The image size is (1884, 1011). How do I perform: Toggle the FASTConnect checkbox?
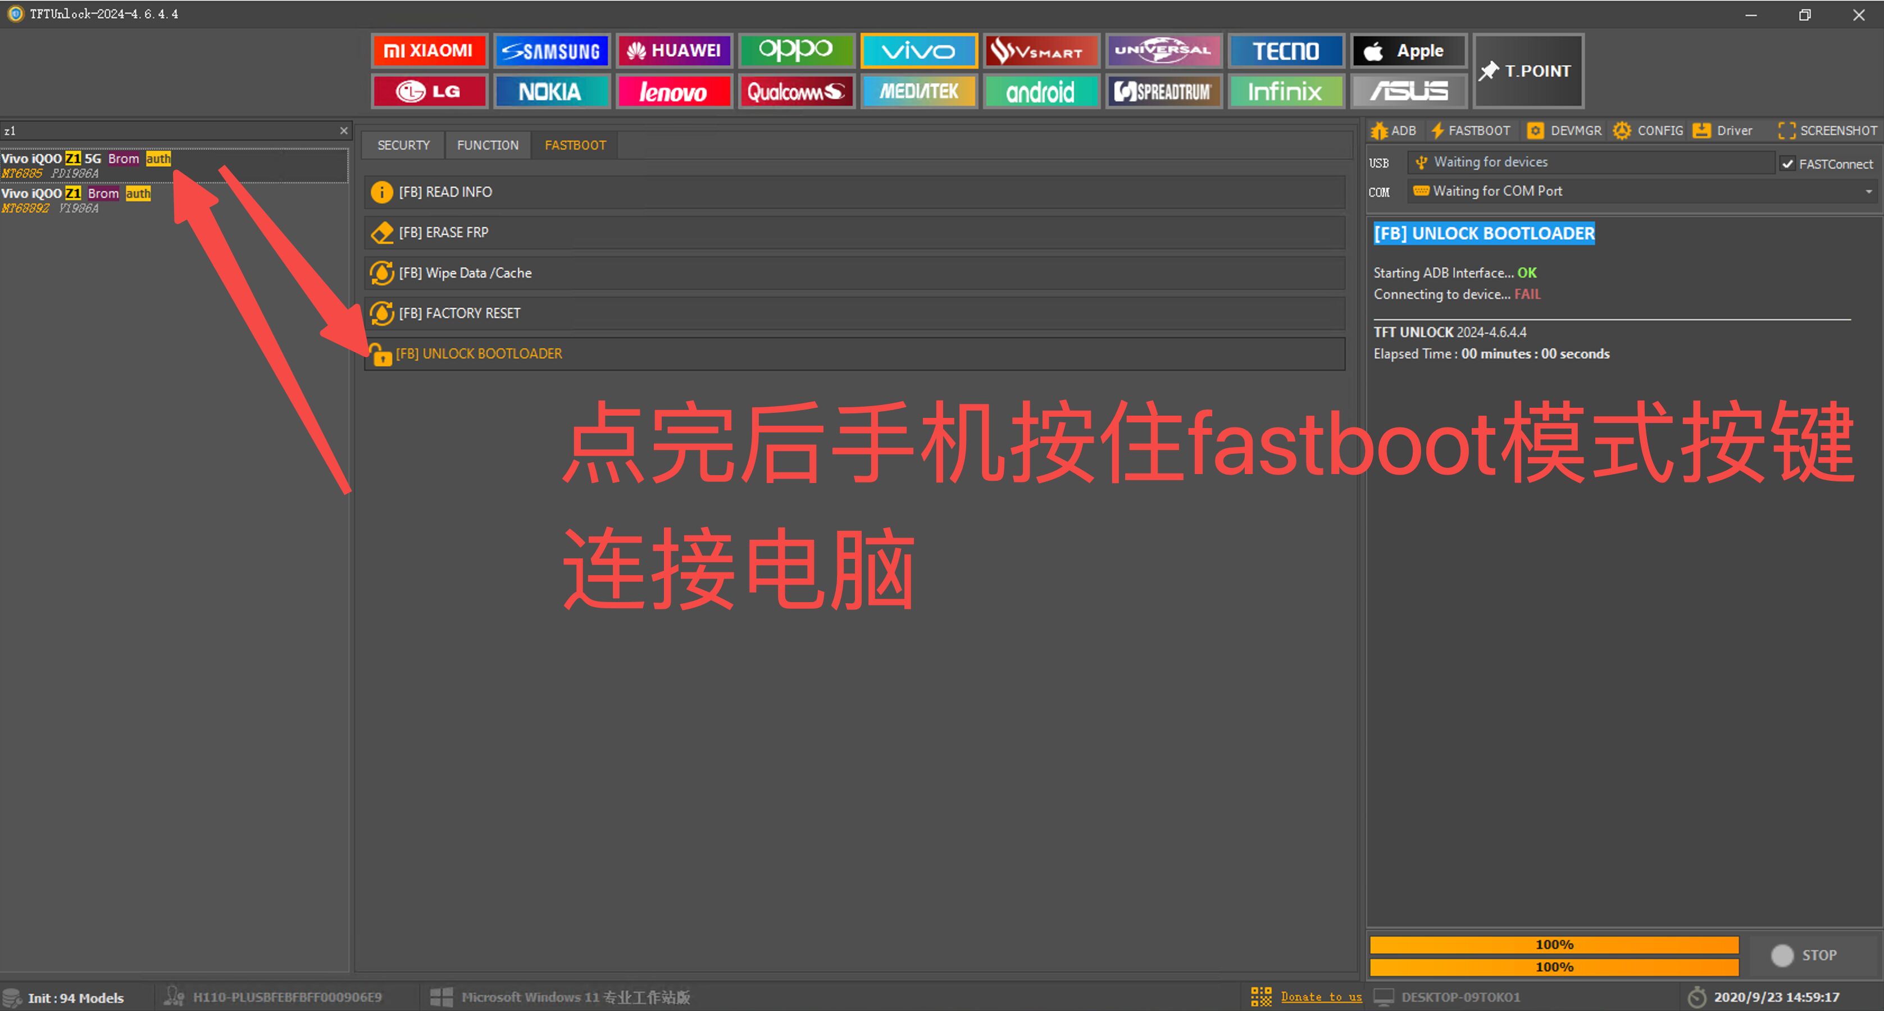click(1788, 164)
